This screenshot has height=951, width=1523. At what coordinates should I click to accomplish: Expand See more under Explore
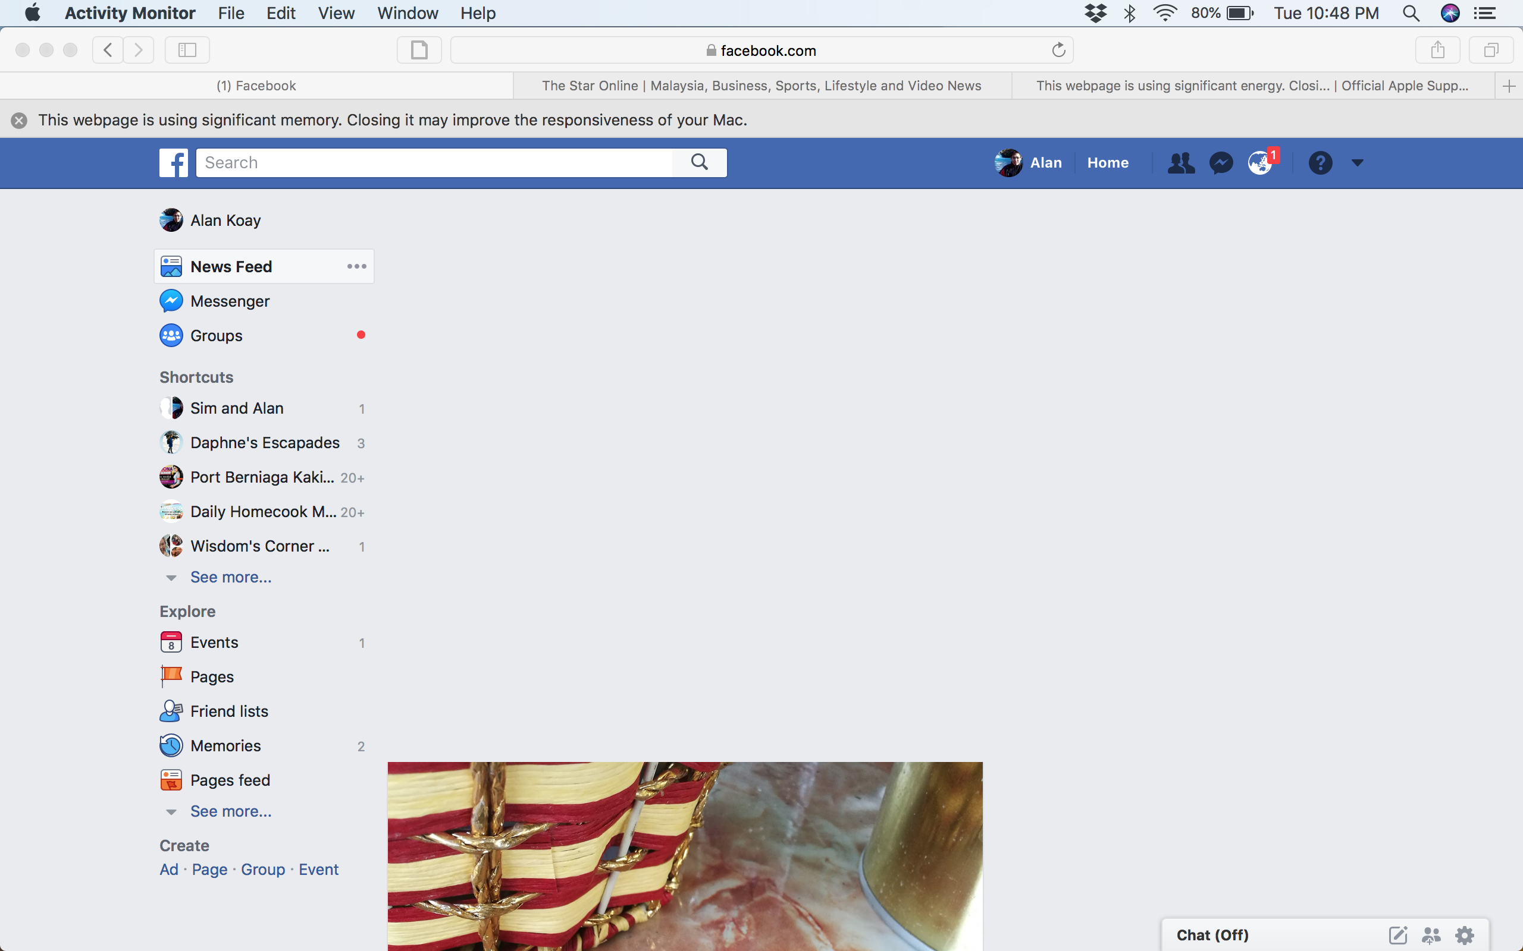(230, 811)
